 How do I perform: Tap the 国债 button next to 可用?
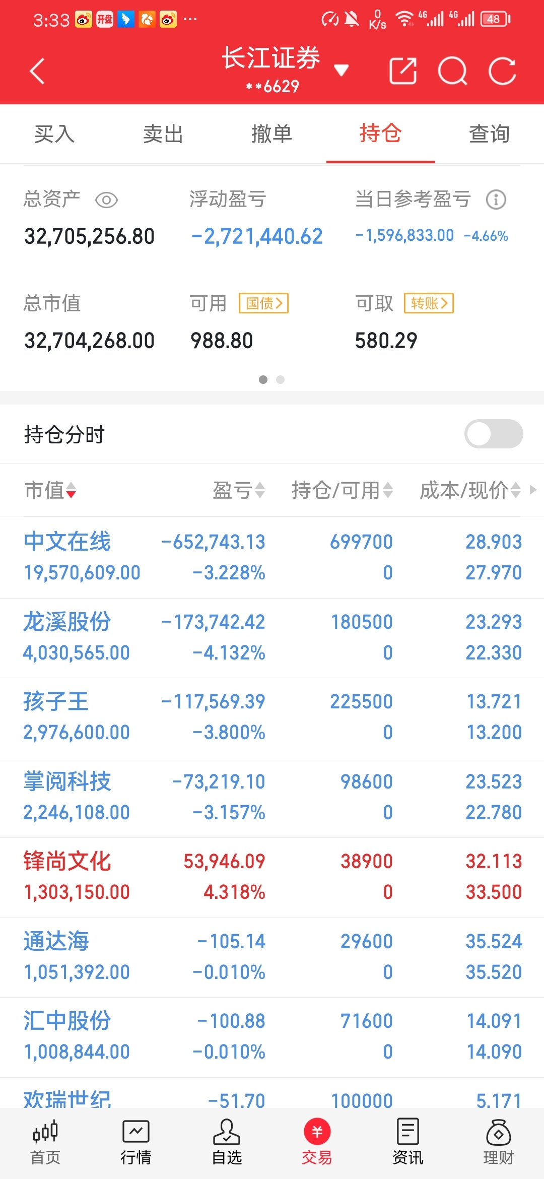pyautogui.click(x=263, y=303)
